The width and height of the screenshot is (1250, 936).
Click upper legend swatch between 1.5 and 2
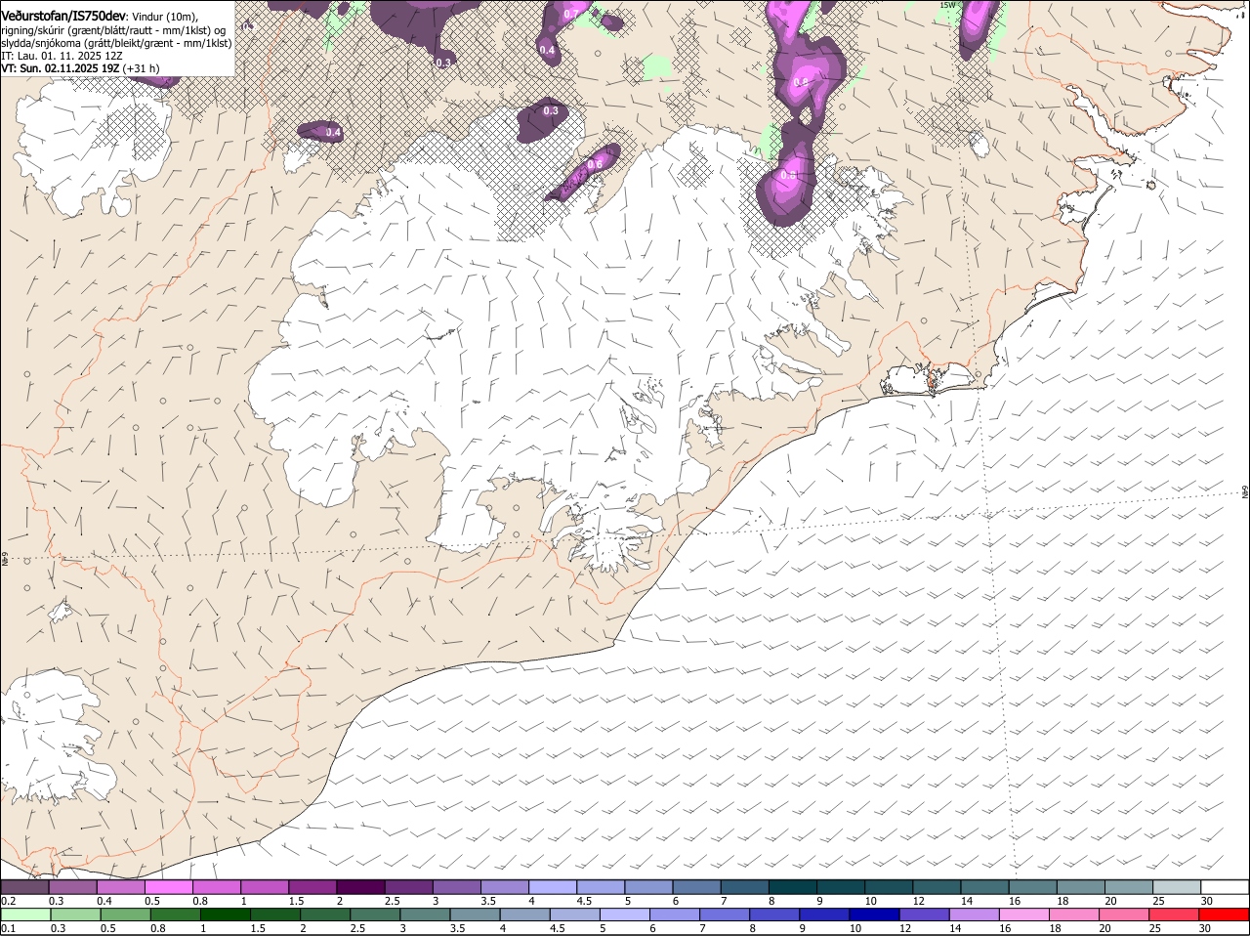pos(312,887)
